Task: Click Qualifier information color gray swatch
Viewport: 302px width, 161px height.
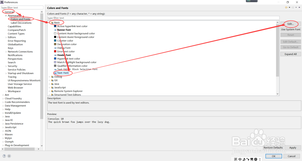Action: pyautogui.click(x=55, y=66)
